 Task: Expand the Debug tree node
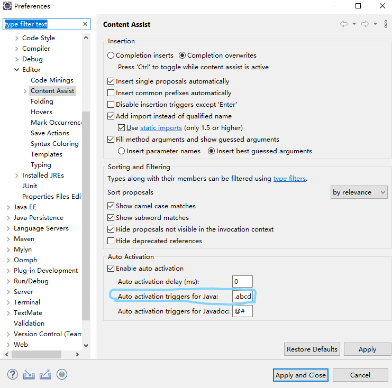point(16,59)
